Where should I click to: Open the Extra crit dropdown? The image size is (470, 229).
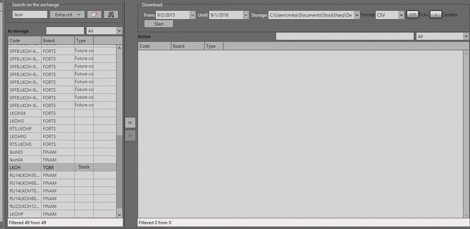[67, 15]
